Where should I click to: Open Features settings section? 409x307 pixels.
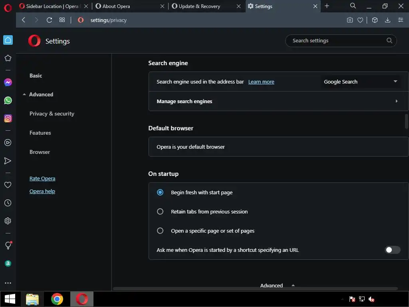40,133
